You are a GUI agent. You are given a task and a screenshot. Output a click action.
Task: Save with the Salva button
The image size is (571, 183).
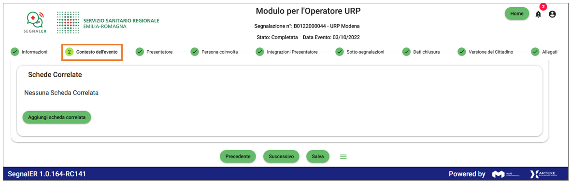pyautogui.click(x=318, y=156)
